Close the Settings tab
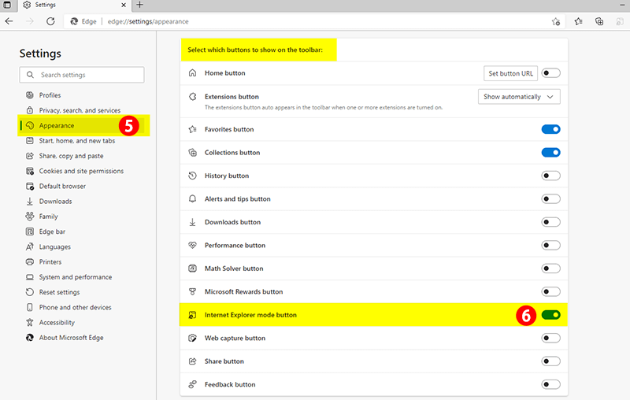The height and width of the screenshot is (400, 630). pyautogui.click(x=124, y=6)
